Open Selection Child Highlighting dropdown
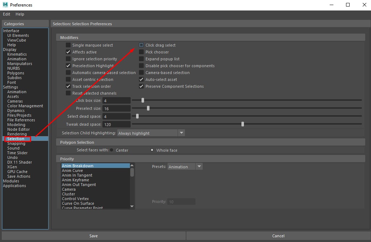The image size is (371, 242). click(x=151, y=133)
